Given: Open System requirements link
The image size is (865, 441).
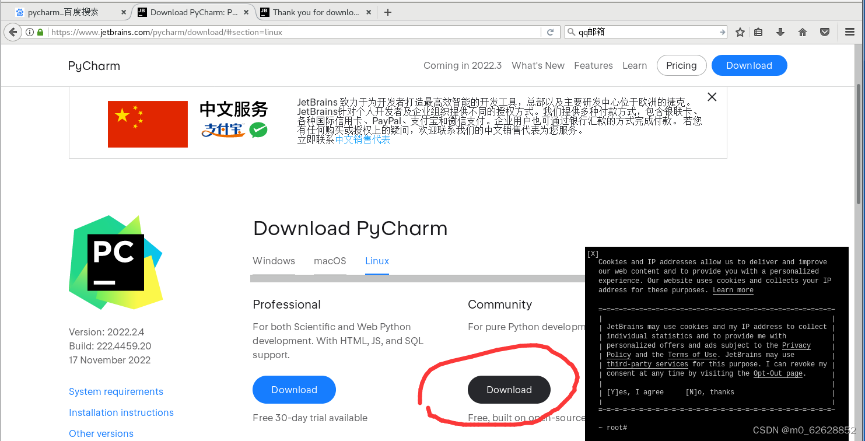Looking at the screenshot, I should tap(116, 391).
